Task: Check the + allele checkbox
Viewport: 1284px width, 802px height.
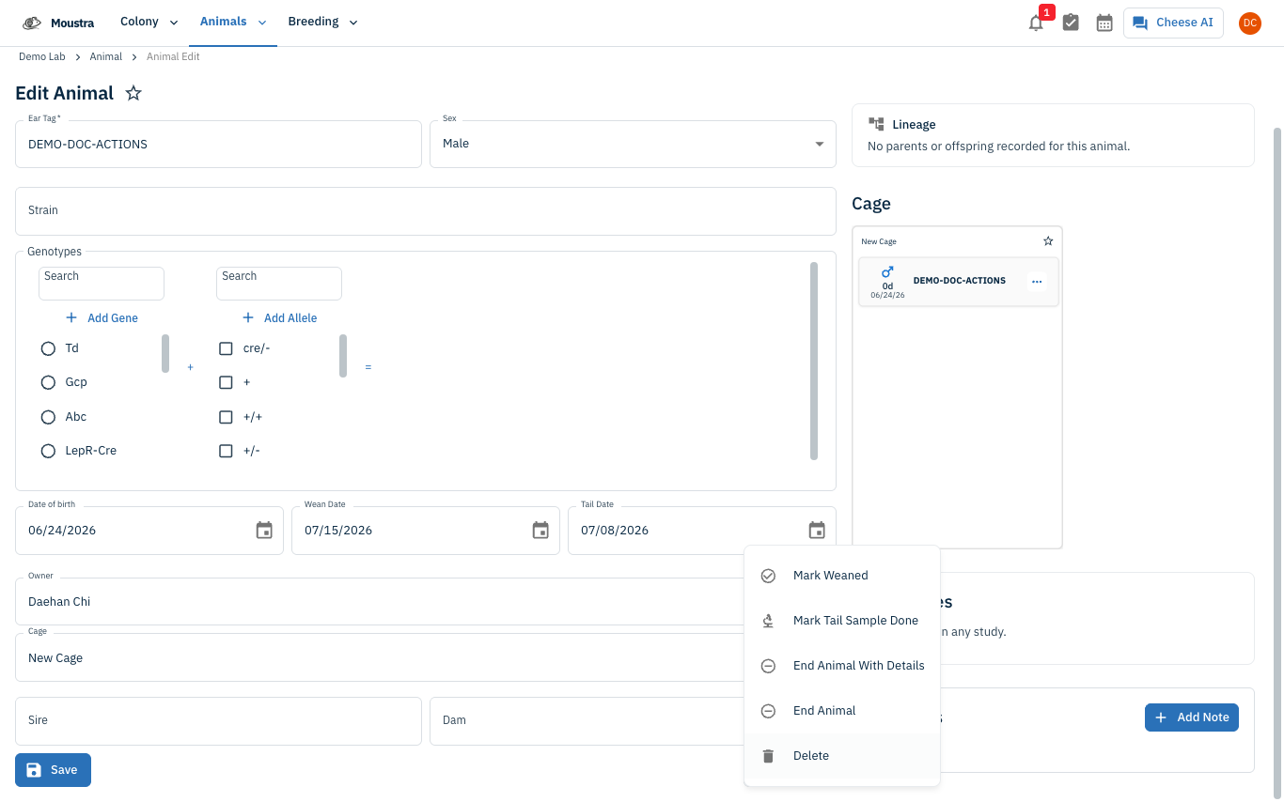Action: pos(226,382)
